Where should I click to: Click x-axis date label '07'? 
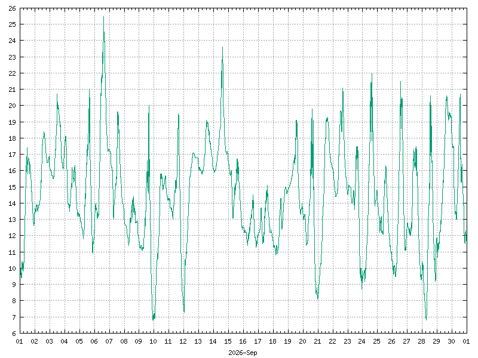pyautogui.click(x=109, y=341)
